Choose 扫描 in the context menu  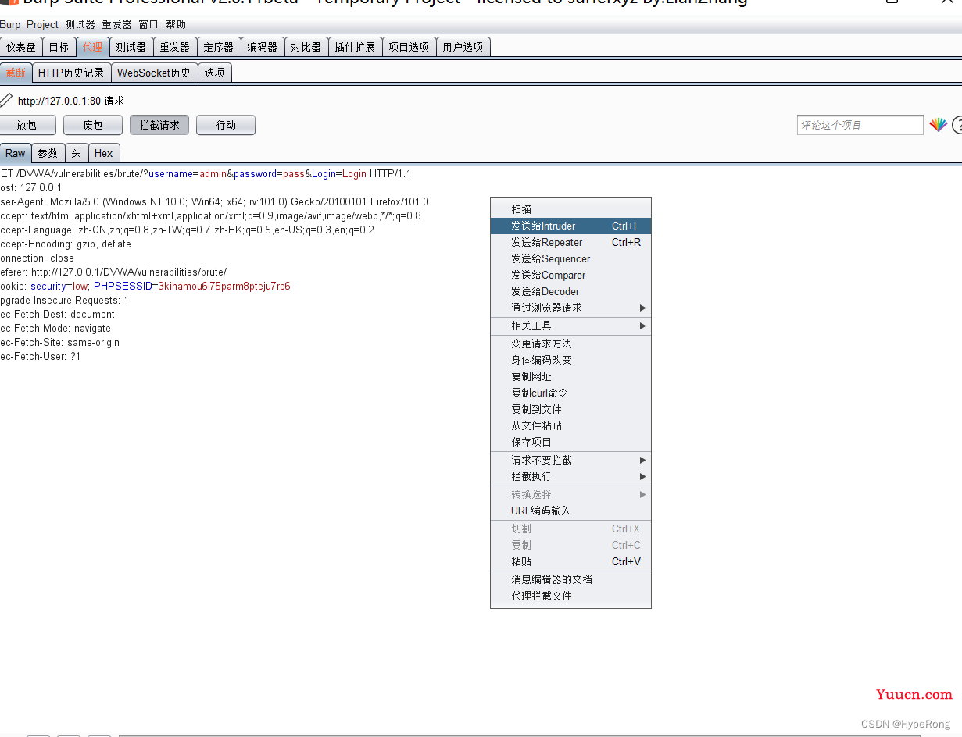click(x=570, y=209)
